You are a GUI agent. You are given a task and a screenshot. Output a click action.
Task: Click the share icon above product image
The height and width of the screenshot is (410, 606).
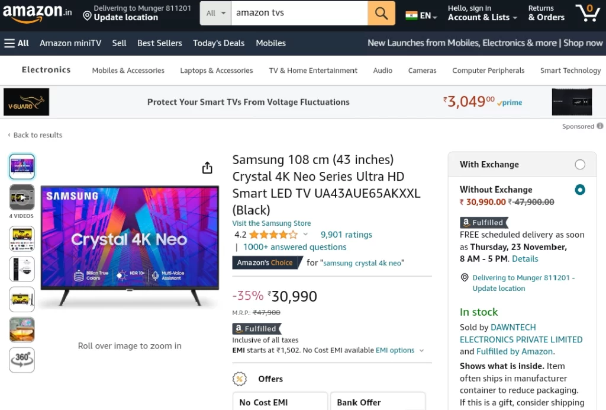click(207, 168)
